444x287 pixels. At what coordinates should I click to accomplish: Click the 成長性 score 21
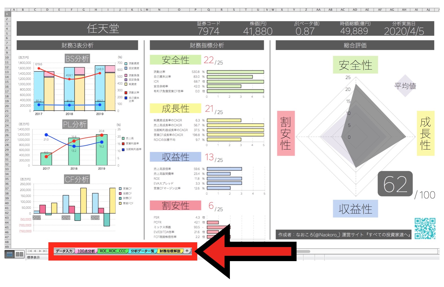tap(209, 108)
